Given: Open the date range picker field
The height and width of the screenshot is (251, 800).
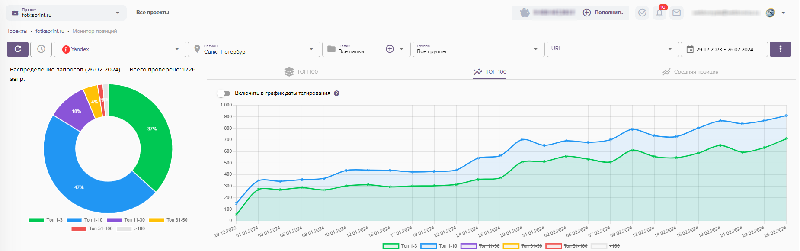Looking at the screenshot, I should [724, 49].
